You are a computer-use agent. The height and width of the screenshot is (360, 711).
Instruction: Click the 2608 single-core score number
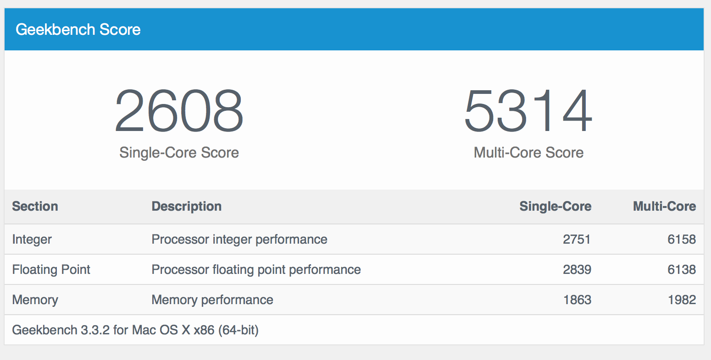179,111
